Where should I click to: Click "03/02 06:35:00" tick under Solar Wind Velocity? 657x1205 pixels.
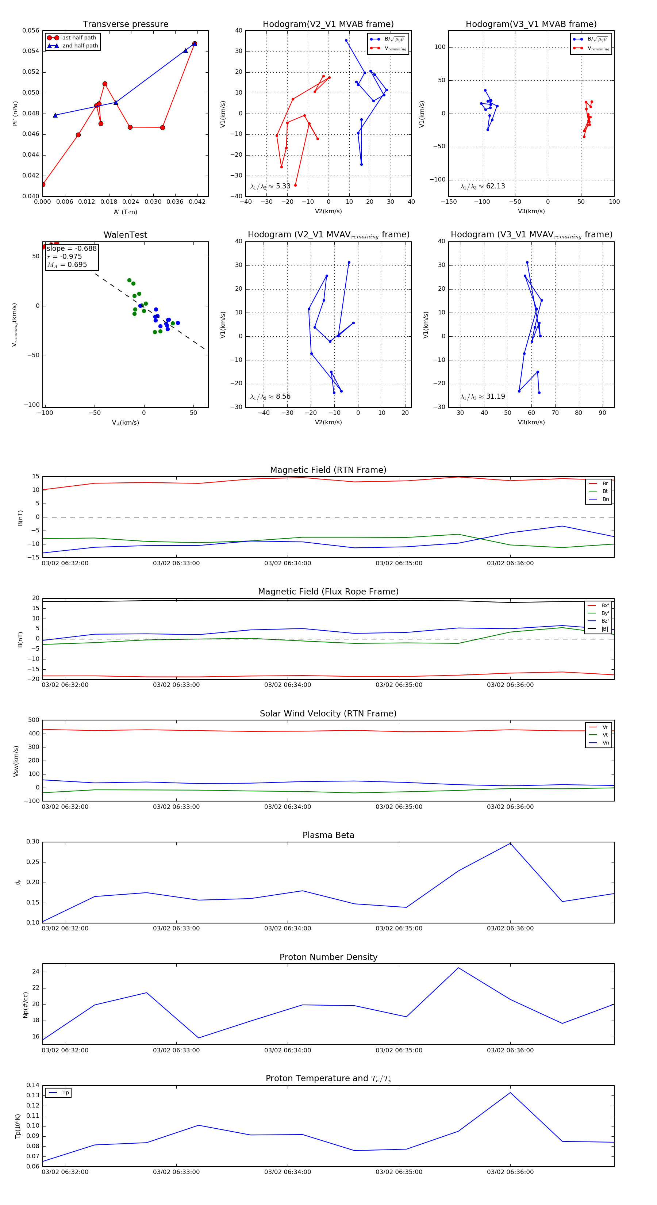[399, 807]
